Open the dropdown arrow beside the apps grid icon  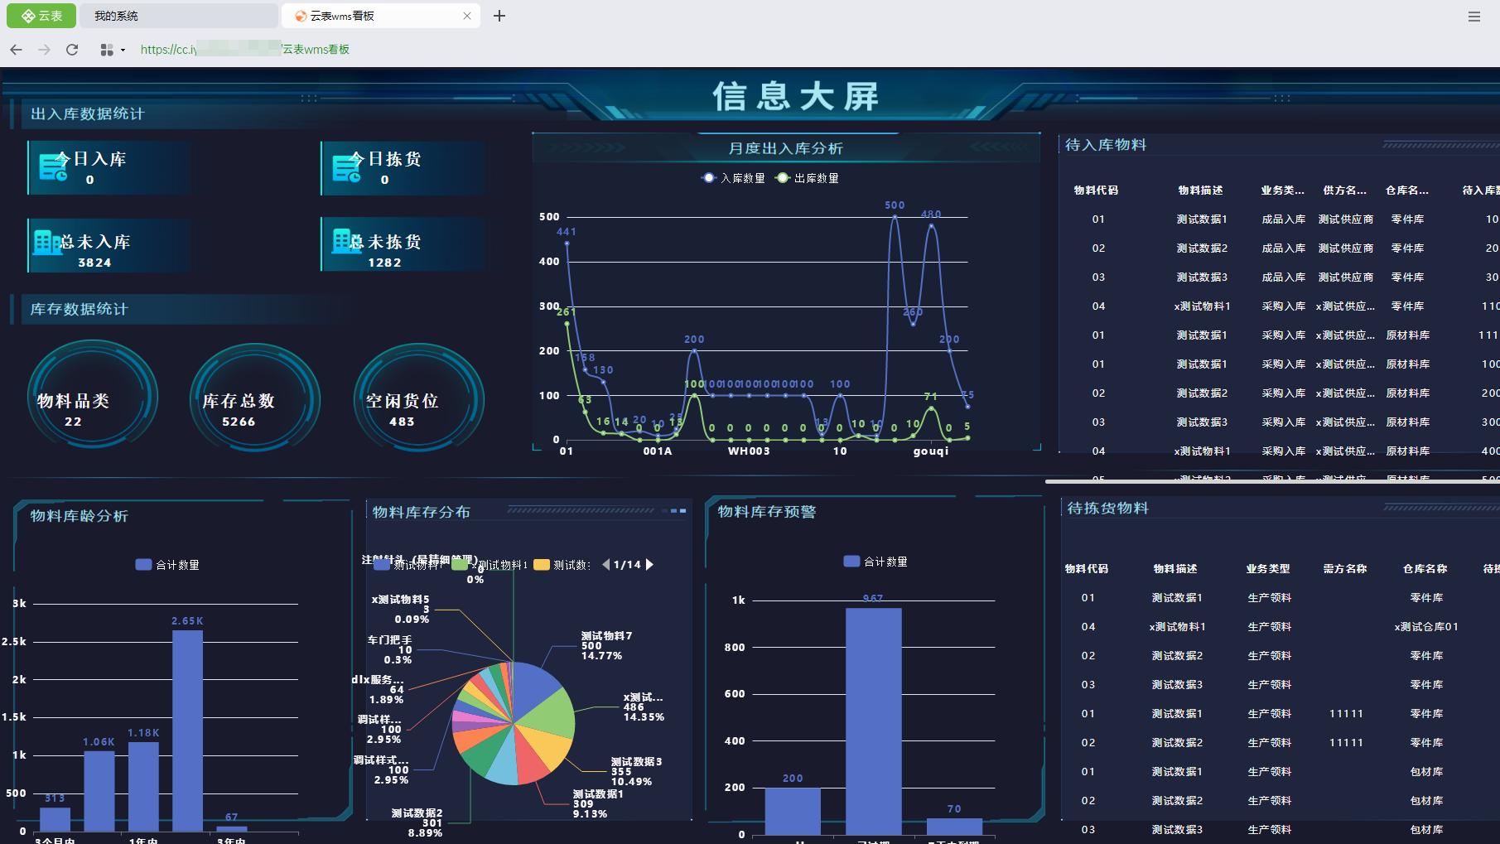(121, 49)
